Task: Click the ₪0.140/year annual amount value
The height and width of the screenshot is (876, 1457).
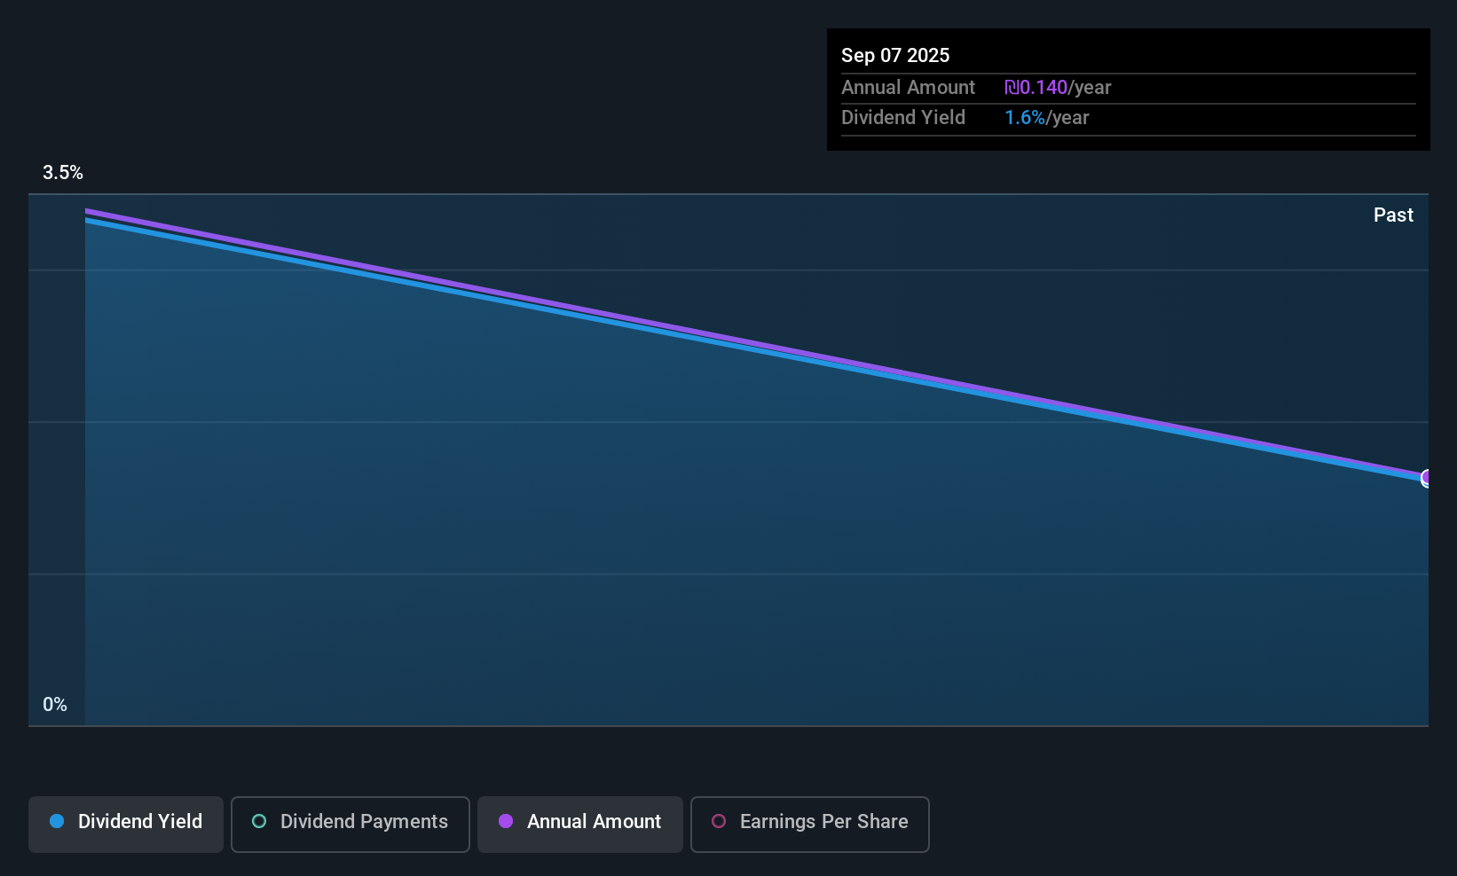Action: tap(1058, 88)
